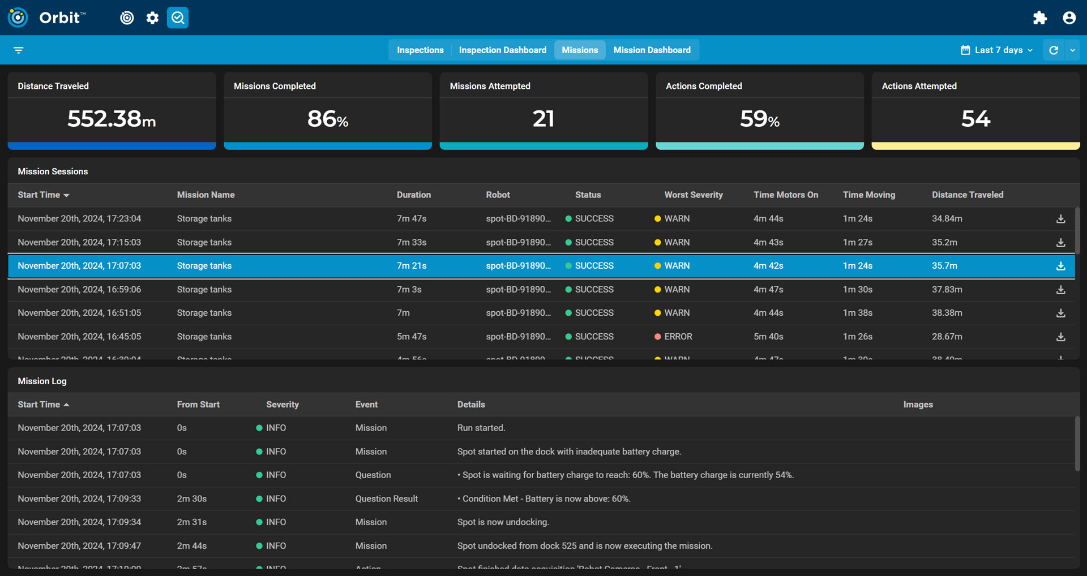The image size is (1087, 576).
Task: Click the 59% Actions Completed value
Action: [760, 119]
